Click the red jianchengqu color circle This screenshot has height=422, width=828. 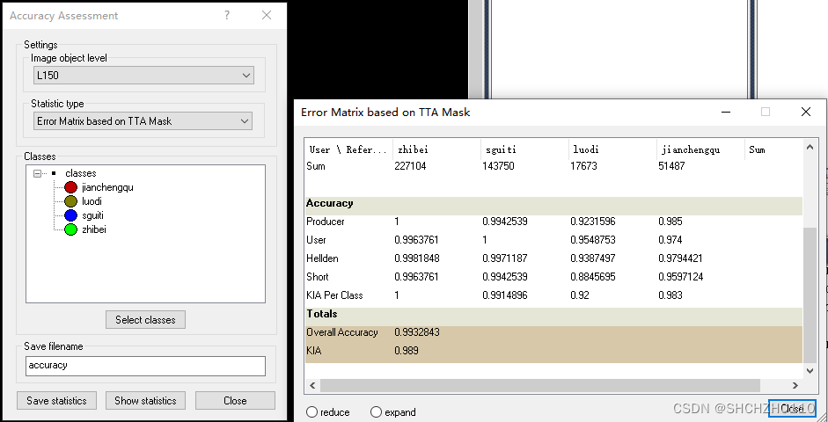70,187
